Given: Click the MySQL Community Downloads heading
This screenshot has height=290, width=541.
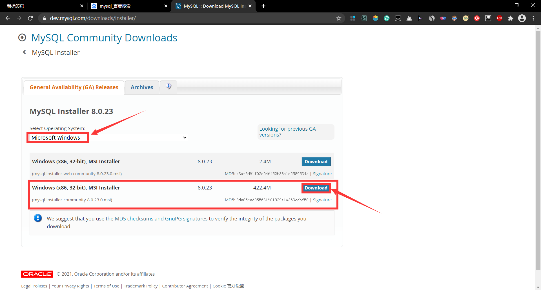Looking at the screenshot, I should coord(104,38).
